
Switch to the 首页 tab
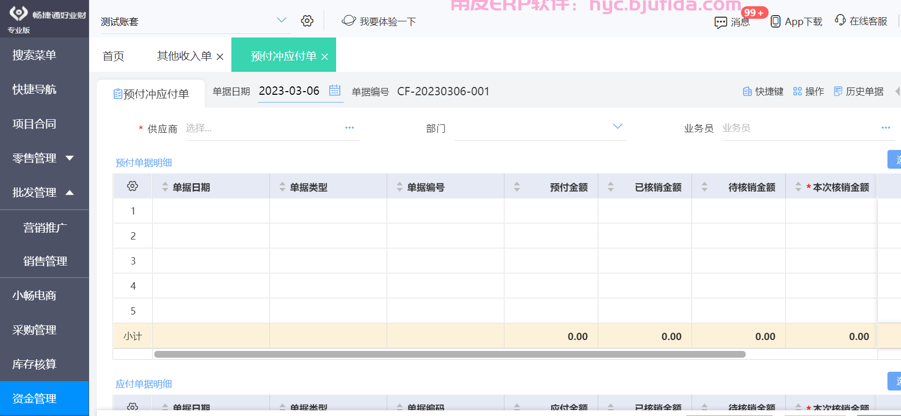(113, 56)
